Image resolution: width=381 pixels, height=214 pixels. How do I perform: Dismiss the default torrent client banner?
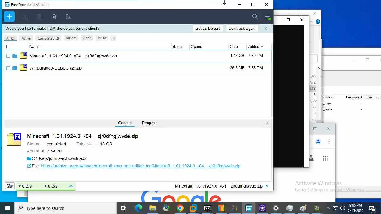click(266, 29)
